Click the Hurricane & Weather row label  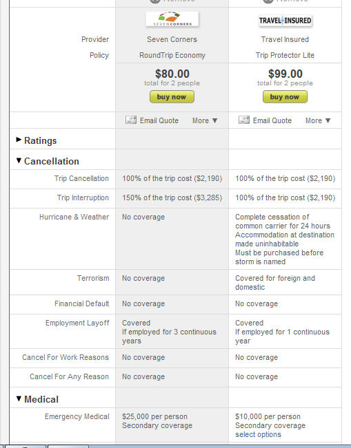[74, 217]
